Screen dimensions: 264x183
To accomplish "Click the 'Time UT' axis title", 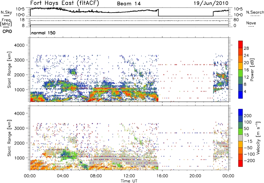I will [x=129, y=181].
